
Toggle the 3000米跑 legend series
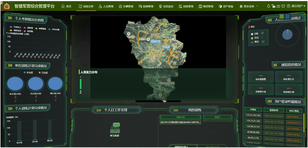tap(53, 29)
